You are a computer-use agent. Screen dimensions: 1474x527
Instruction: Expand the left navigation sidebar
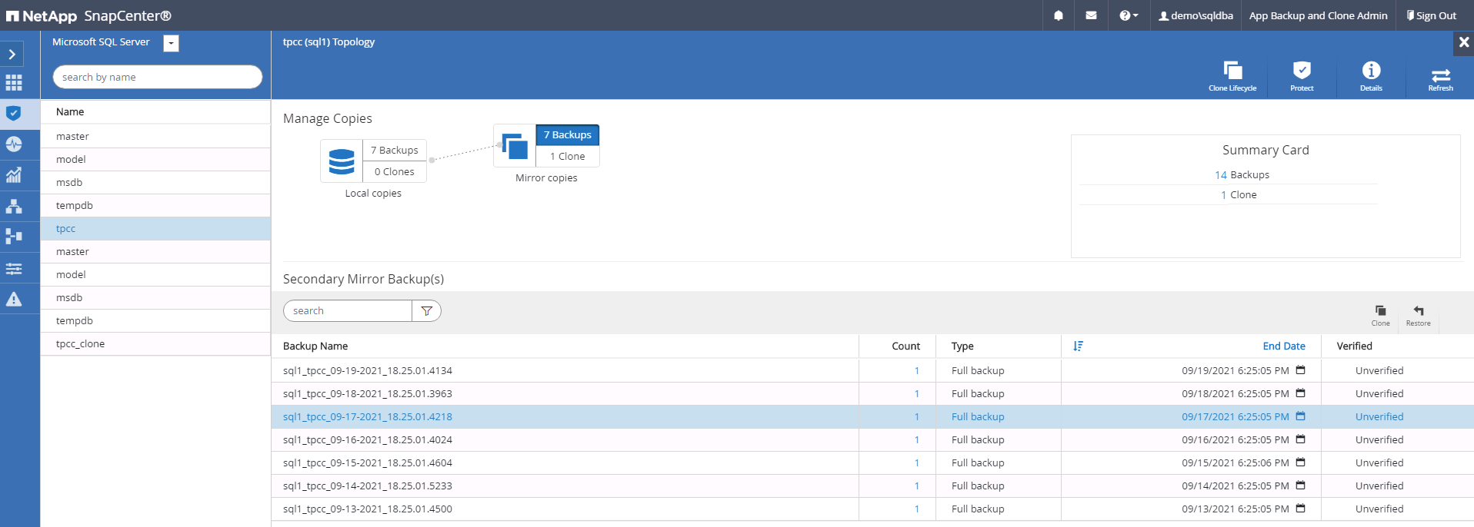pos(12,54)
